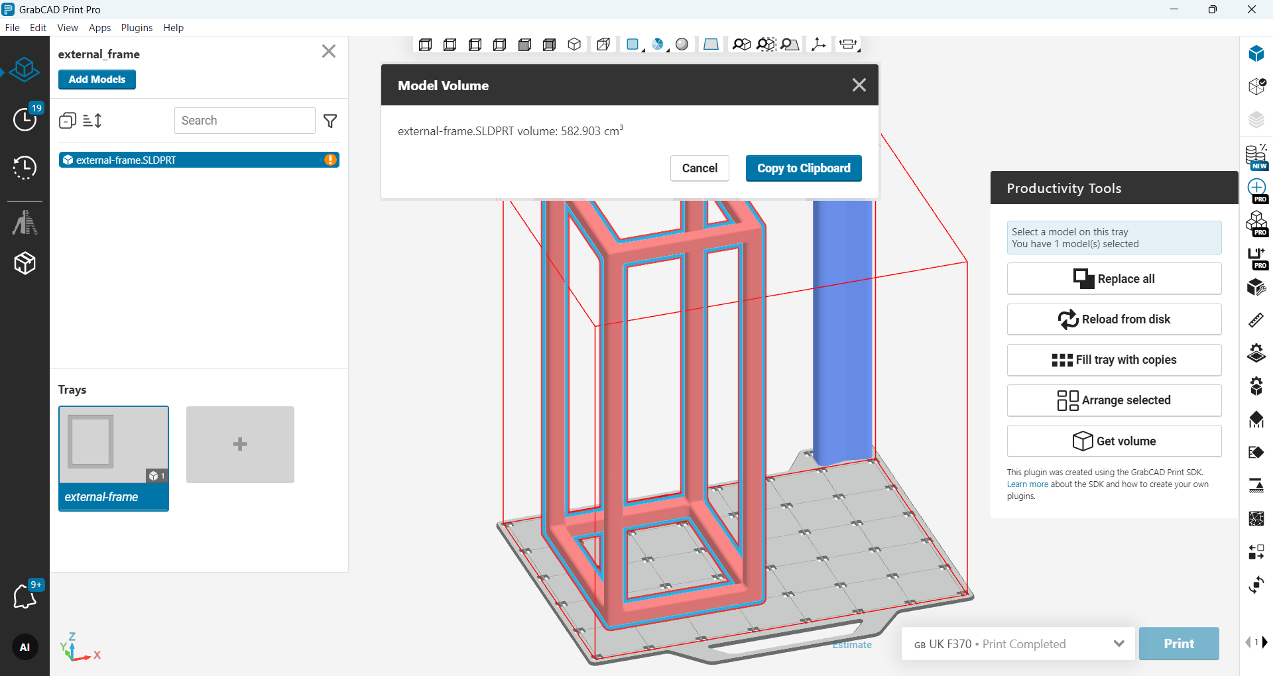1273x676 pixels.
Task: Open the schedule view with badge 19
Action: tap(26, 119)
